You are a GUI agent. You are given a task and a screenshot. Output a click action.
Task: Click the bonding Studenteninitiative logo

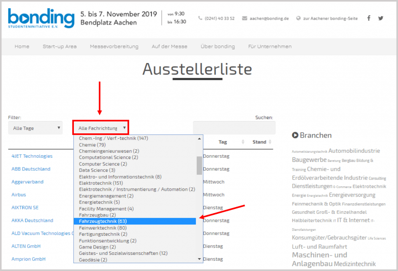point(41,18)
